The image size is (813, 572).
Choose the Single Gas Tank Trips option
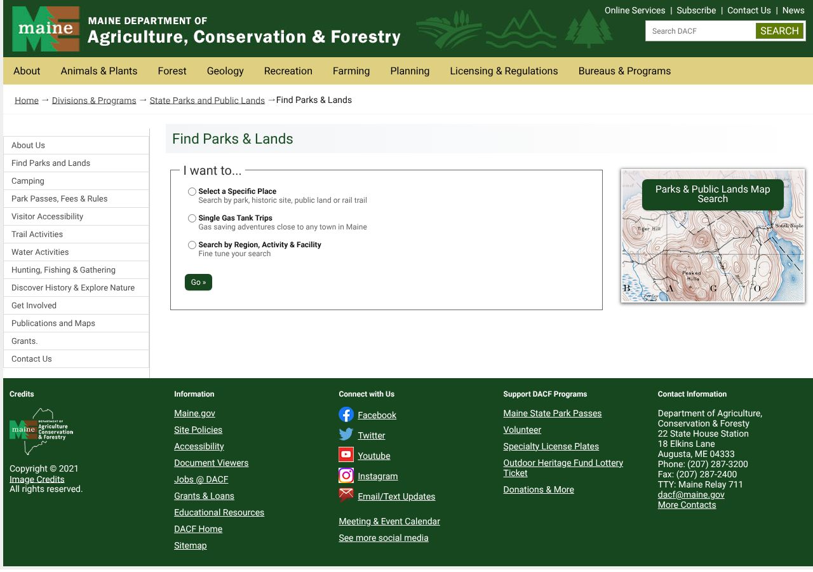(192, 218)
